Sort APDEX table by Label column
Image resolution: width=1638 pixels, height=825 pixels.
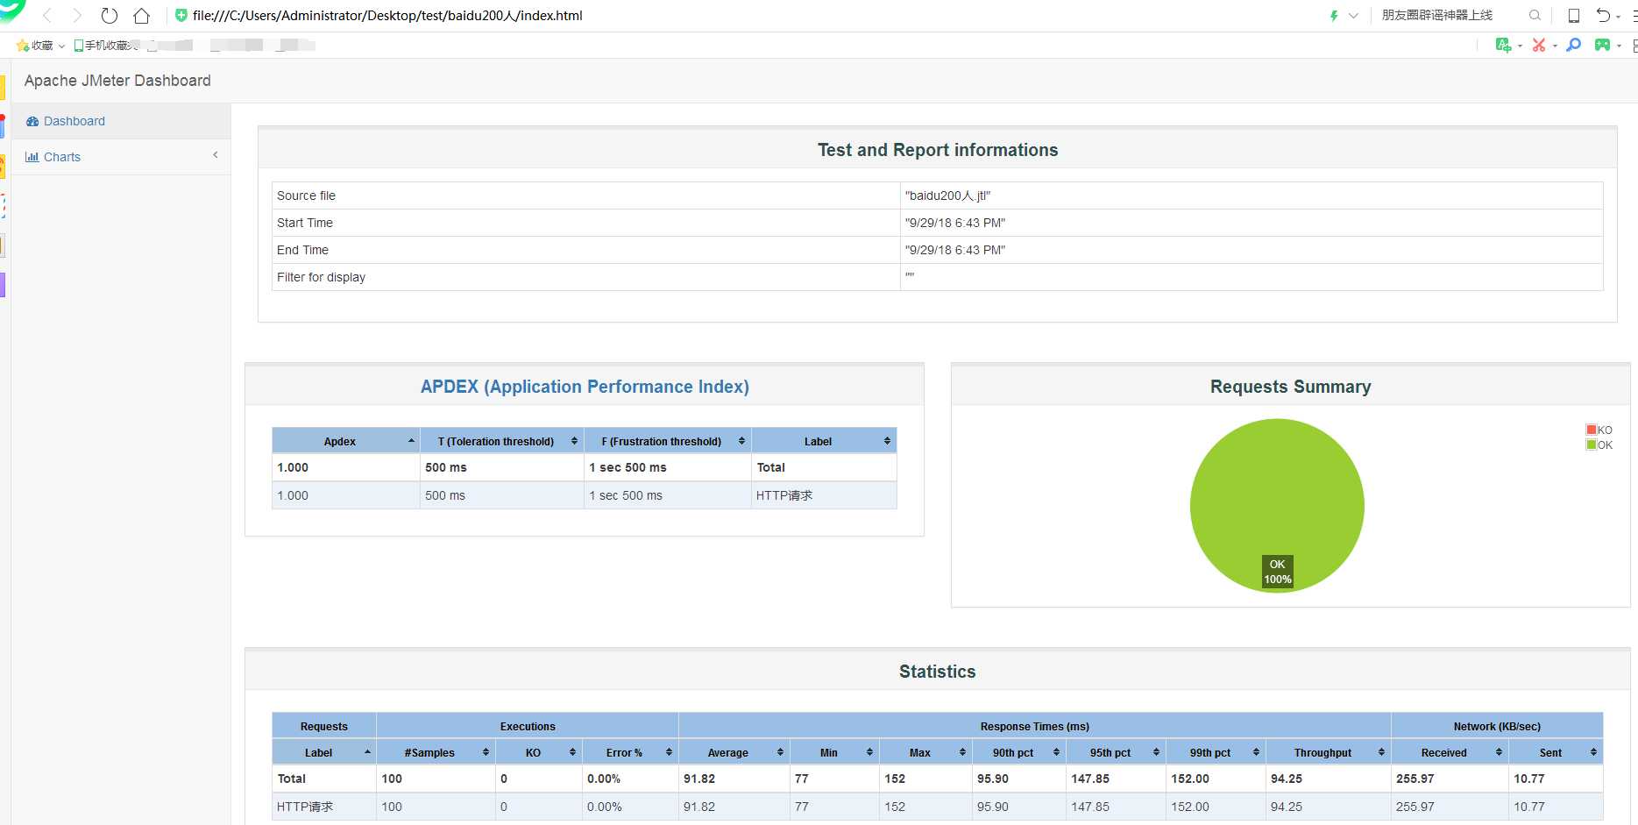[x=824, y=441]
